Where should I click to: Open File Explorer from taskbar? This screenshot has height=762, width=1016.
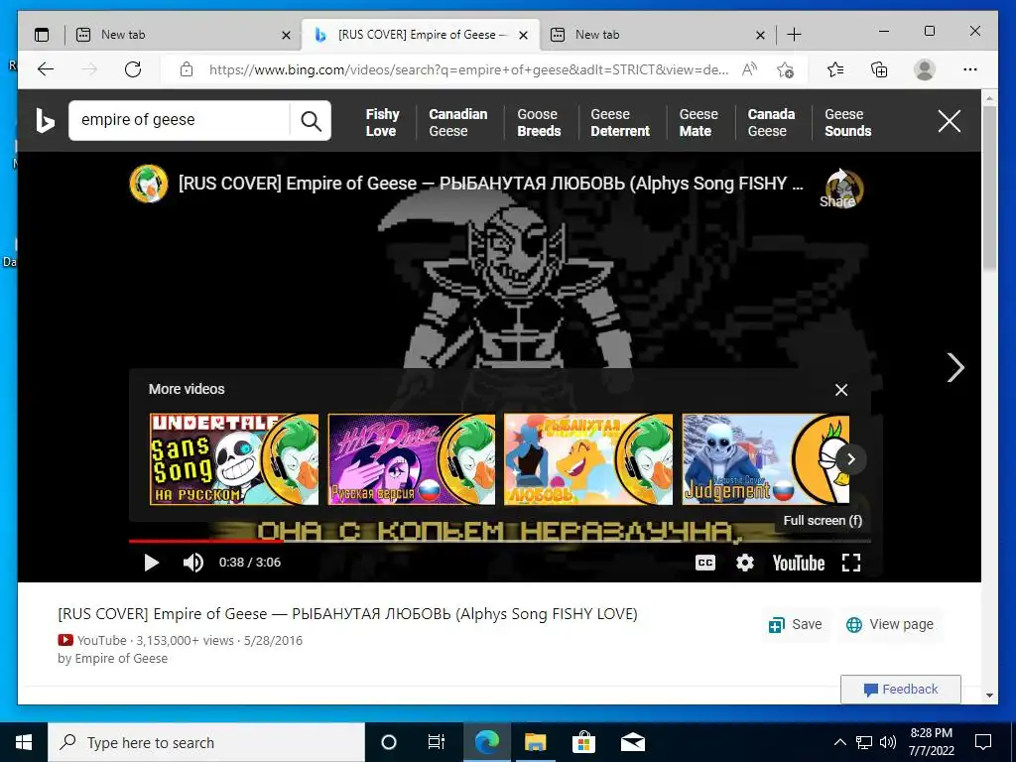click(535, 742)
